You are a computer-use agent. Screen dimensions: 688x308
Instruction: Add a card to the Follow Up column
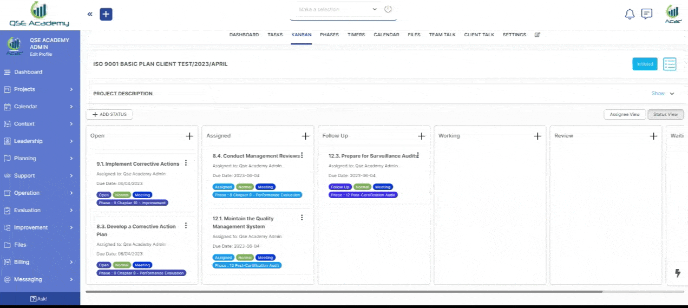(421, 136)
